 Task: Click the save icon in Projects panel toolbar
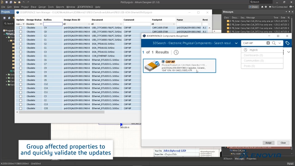point(4,18)
